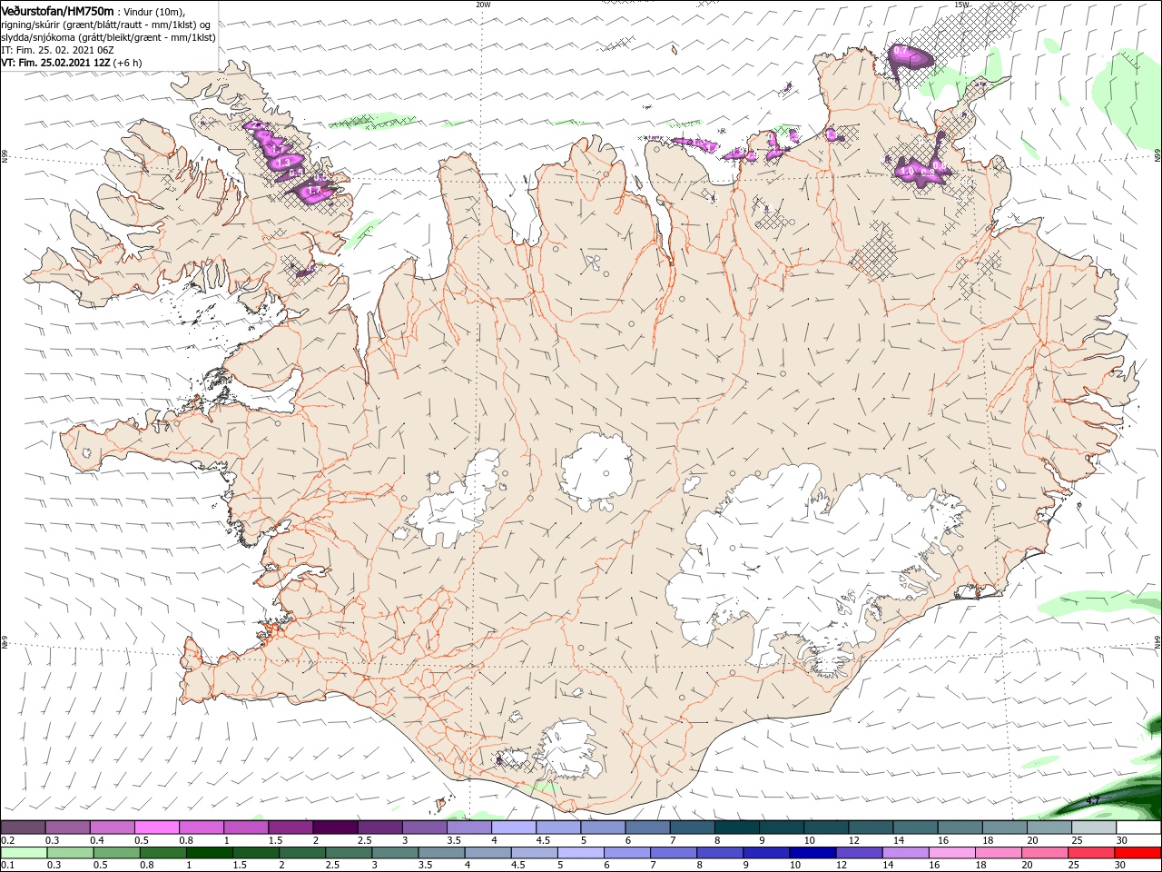Screen dimensions: 1162x872
Task: Click the '1.0' precipitation value in northeast
Action: (907, 170)
